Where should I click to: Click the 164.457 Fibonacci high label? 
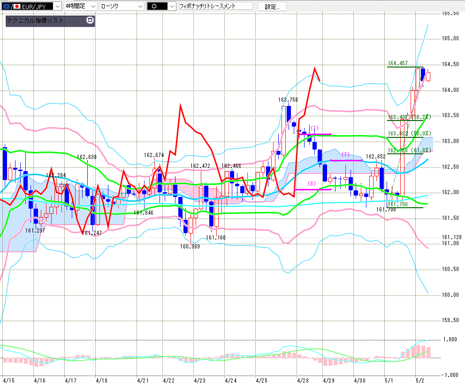click(x=398, y=63)
